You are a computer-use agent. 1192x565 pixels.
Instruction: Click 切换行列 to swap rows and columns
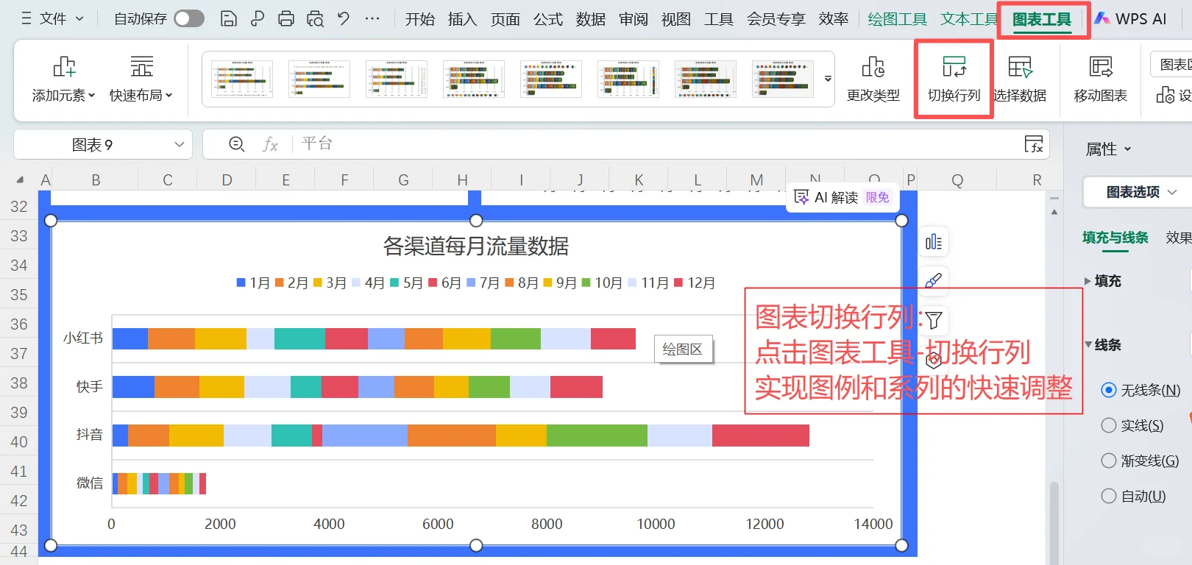954,79
